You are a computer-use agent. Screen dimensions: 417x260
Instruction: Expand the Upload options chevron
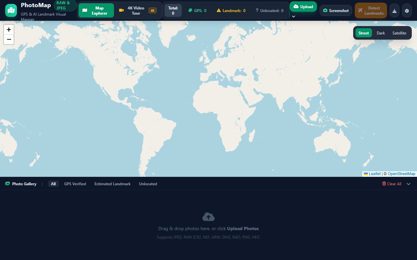(x=294, y=16)
